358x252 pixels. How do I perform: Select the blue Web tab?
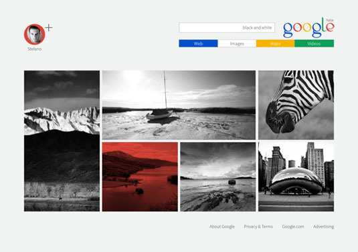coord(198,43)
